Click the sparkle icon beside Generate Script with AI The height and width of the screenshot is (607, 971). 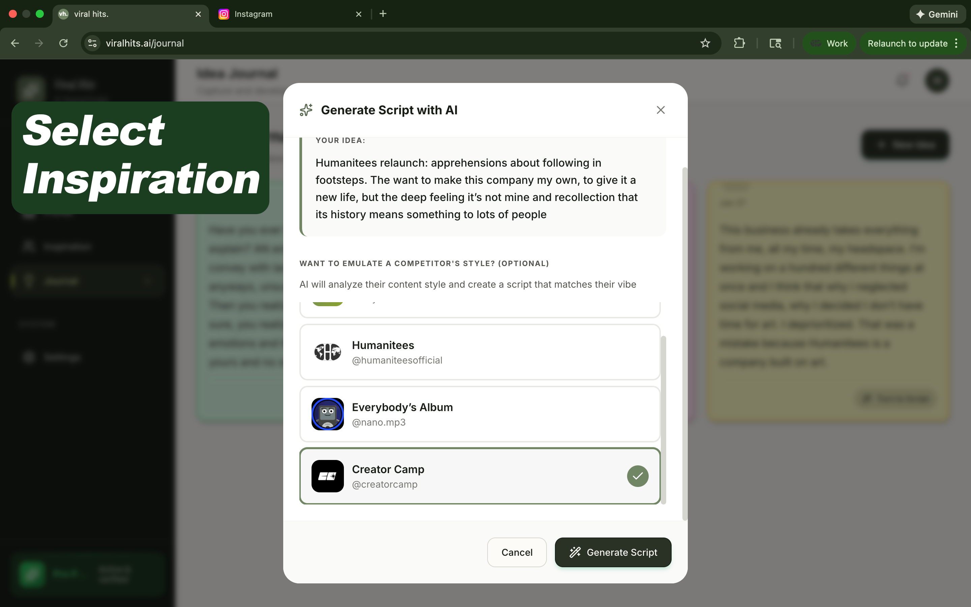(305, 110)
